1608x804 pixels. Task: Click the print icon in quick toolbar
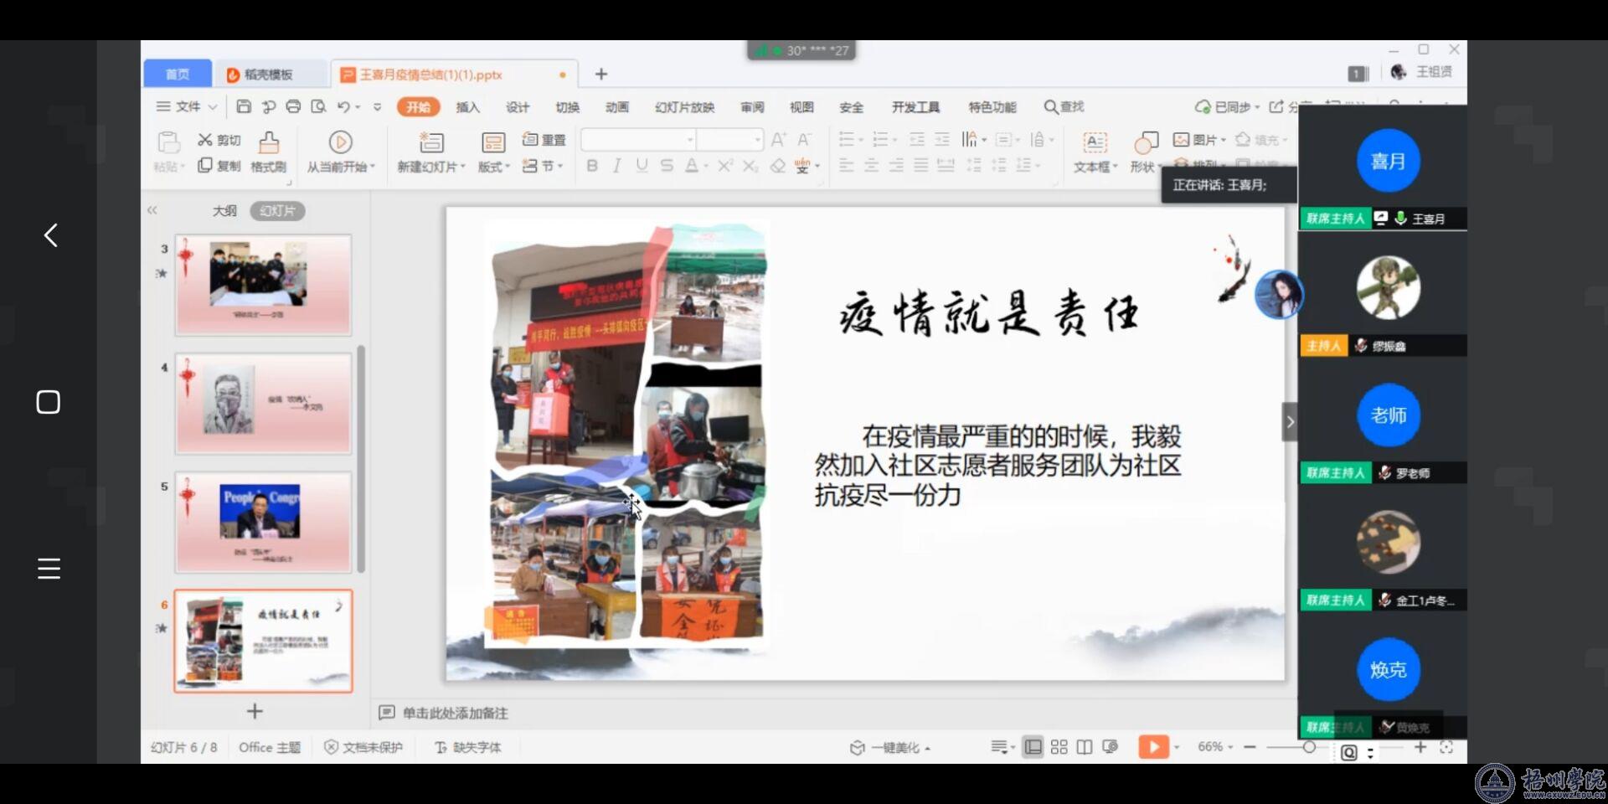pyautogui.click(x=293, y=106)
